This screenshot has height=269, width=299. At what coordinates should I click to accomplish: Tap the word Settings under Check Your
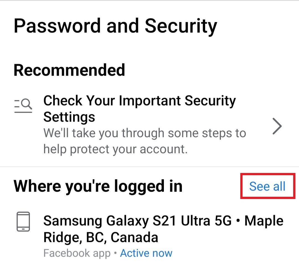pos(69,117)
